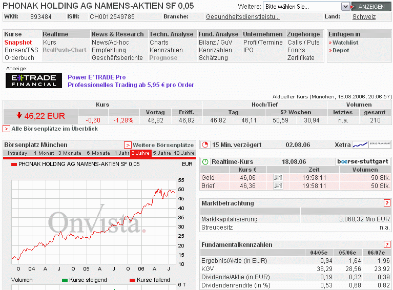Screen dimensions: 393x290
Task: Select Snapshot in Kurse menu
Action: tap(18, 43)
